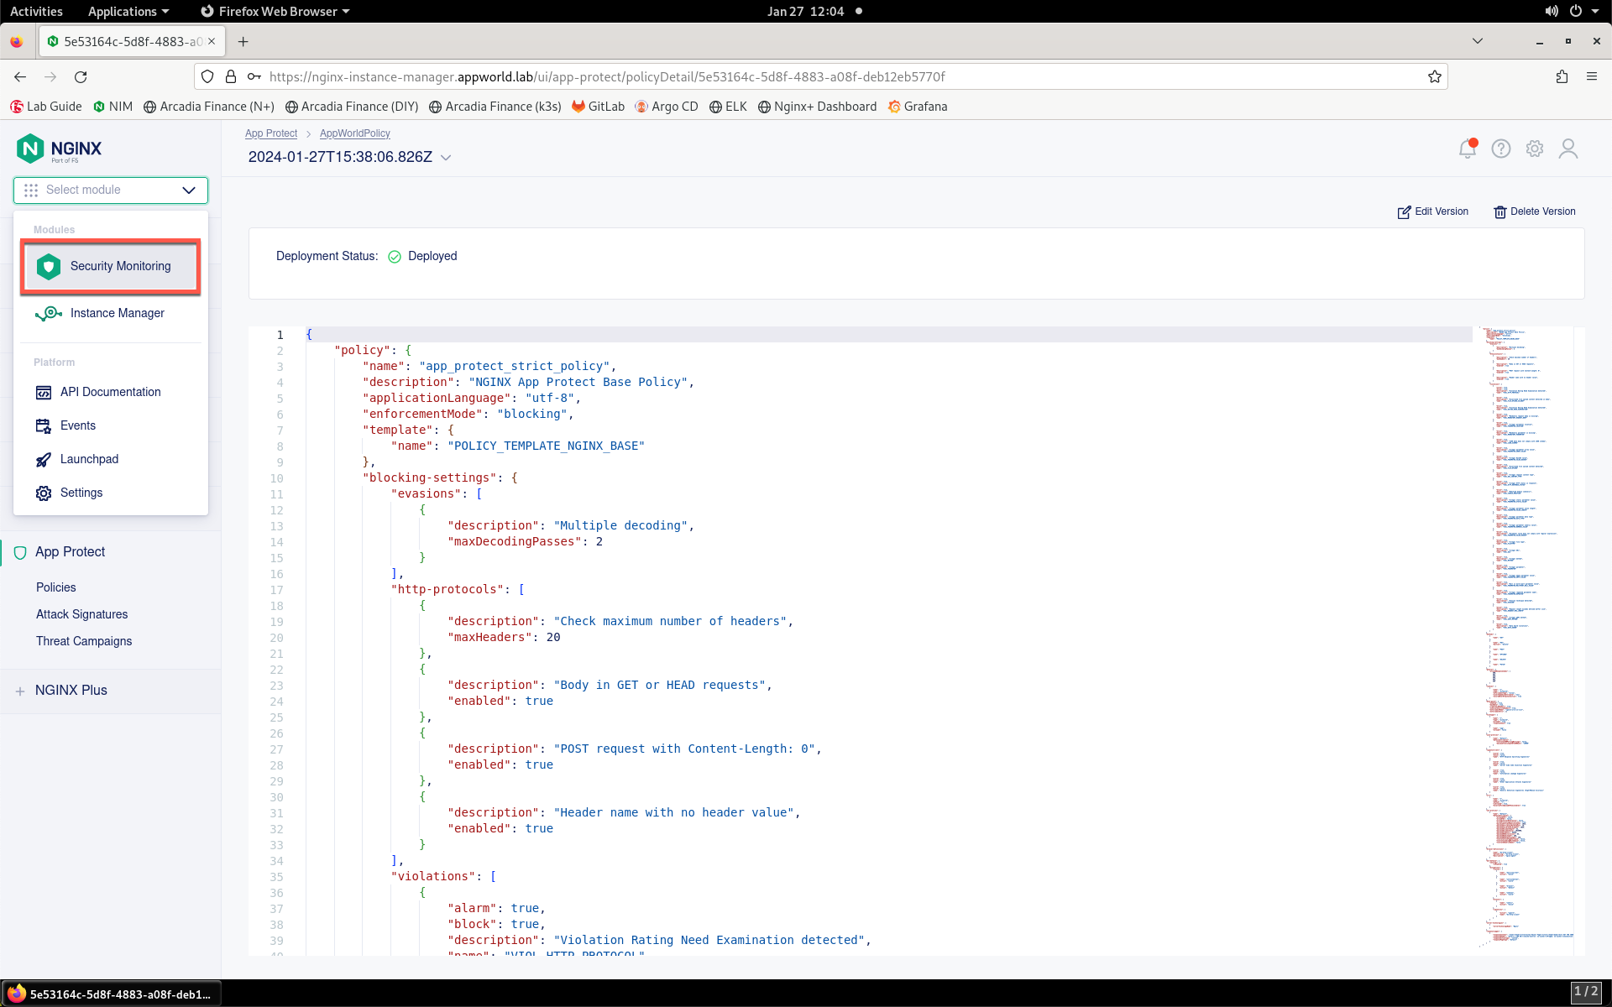This screenshot has height=1007, width=1612.
Task: Open the user account icon
Action: pyautogui.click(x=1568, y=149)
